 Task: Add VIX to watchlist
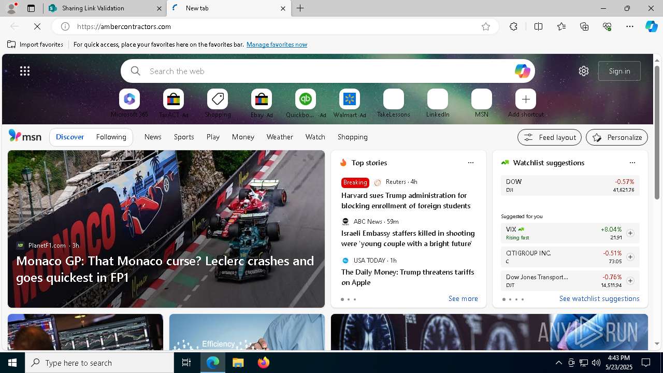coord(630,233)
